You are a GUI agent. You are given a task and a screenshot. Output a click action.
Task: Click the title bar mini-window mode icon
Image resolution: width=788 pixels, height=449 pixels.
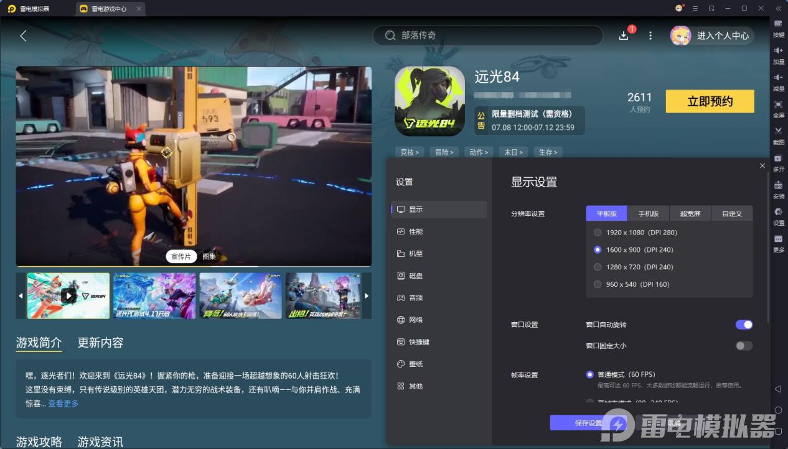click(711, 8)
